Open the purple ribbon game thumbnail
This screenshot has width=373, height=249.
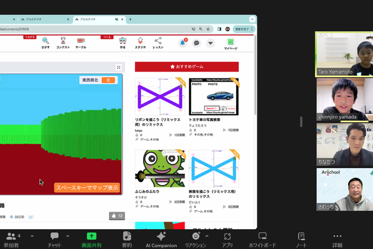point(160,96)
